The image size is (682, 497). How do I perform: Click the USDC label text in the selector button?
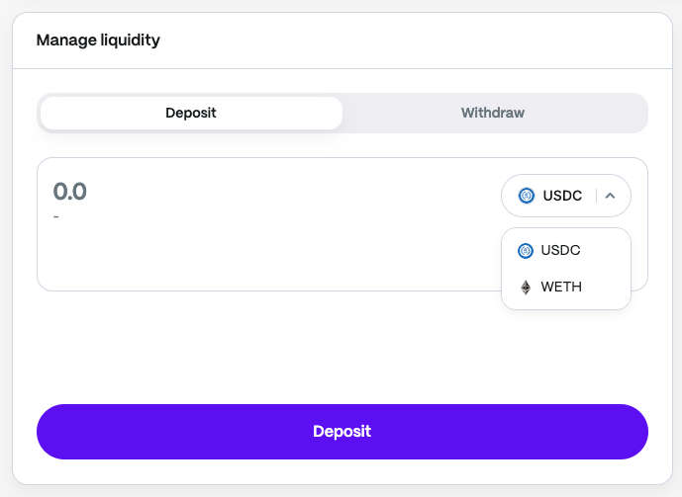click(x=562, y=196)
